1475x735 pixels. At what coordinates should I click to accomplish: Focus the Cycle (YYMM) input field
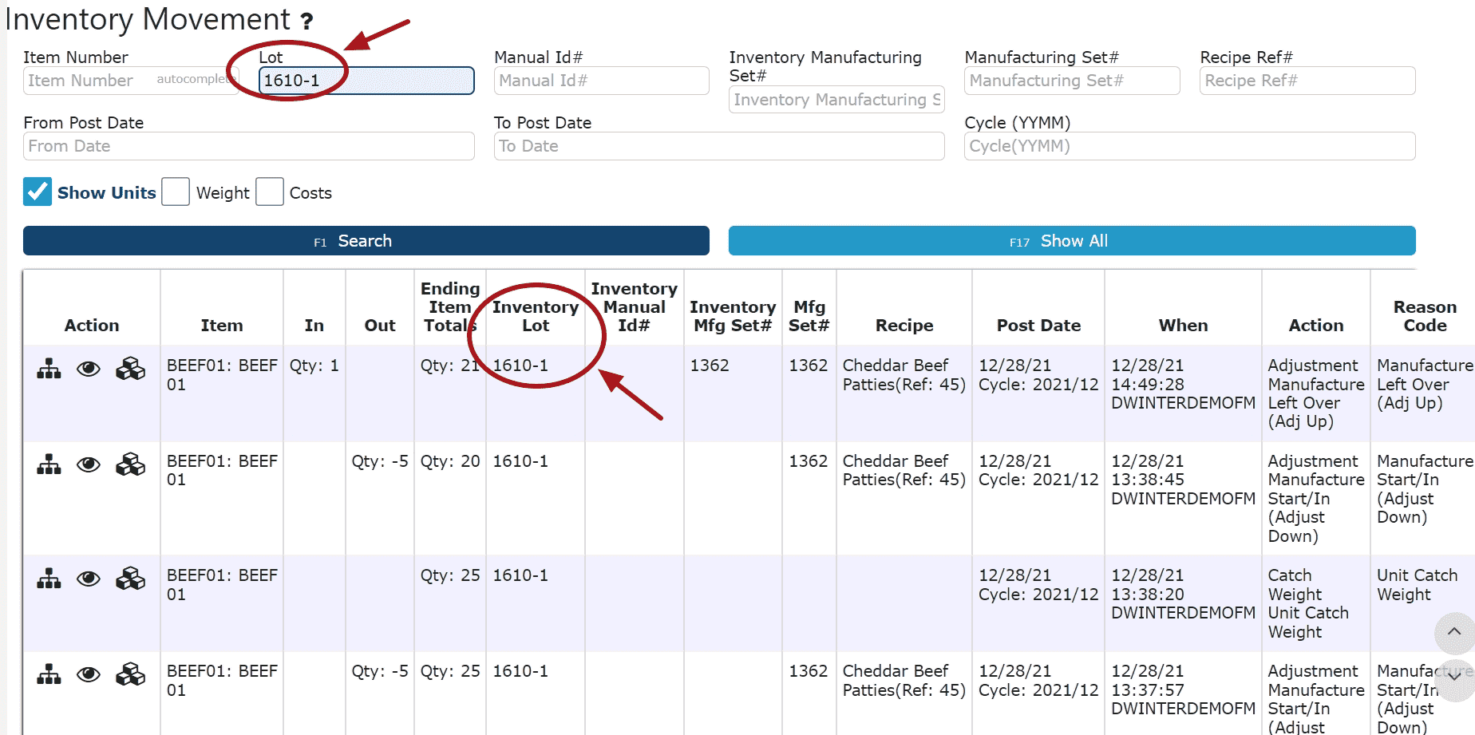[1190, 146]
